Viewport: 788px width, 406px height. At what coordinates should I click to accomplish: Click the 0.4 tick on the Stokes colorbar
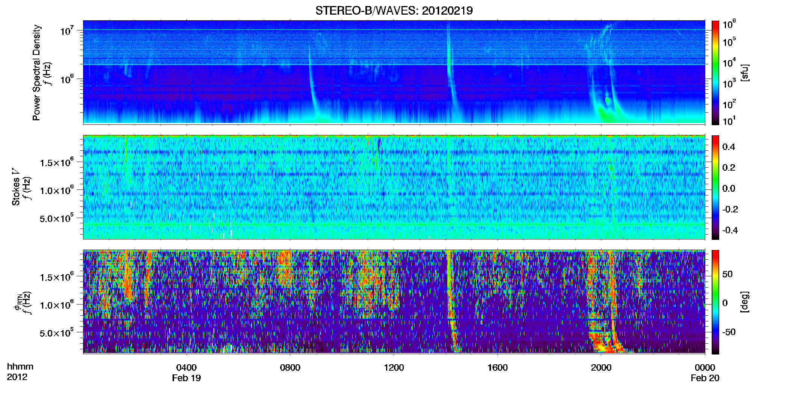click(x=729, y=147)
